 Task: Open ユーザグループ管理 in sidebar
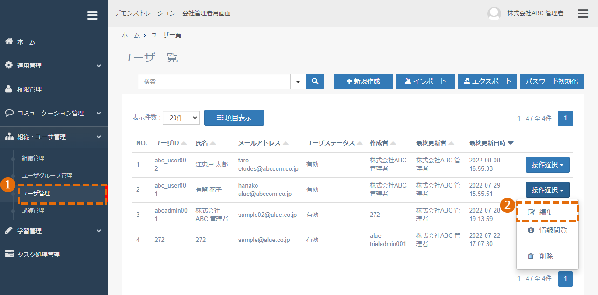point(47,175)
